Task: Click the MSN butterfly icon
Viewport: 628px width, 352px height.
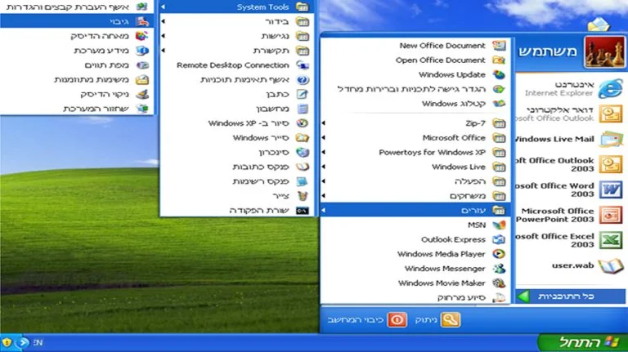Action: pyautogui.click(x=499, y=225)
